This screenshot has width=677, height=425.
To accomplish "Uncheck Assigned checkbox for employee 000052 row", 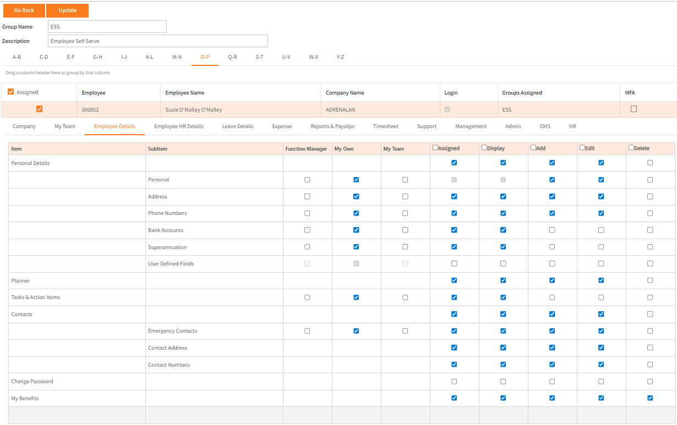I will [39, 109].
